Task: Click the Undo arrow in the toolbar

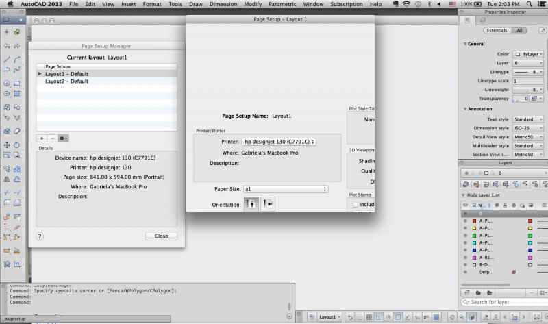Action: point(7,46)
